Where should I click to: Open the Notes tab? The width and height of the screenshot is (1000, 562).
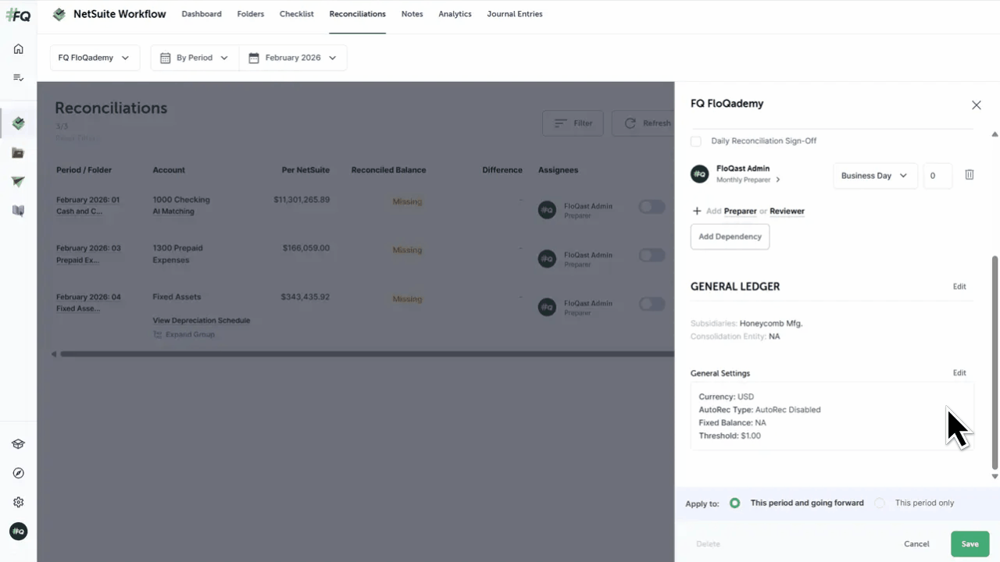(x=412, y=14)
